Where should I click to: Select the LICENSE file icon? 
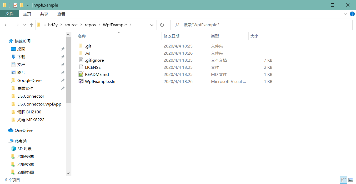[81, 67]
